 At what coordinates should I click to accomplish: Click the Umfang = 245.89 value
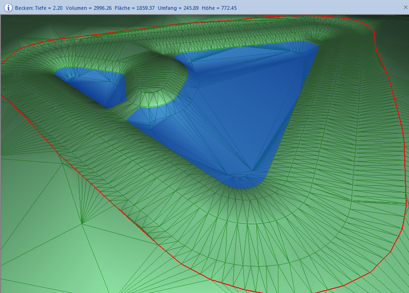click(x=178, y=8)
